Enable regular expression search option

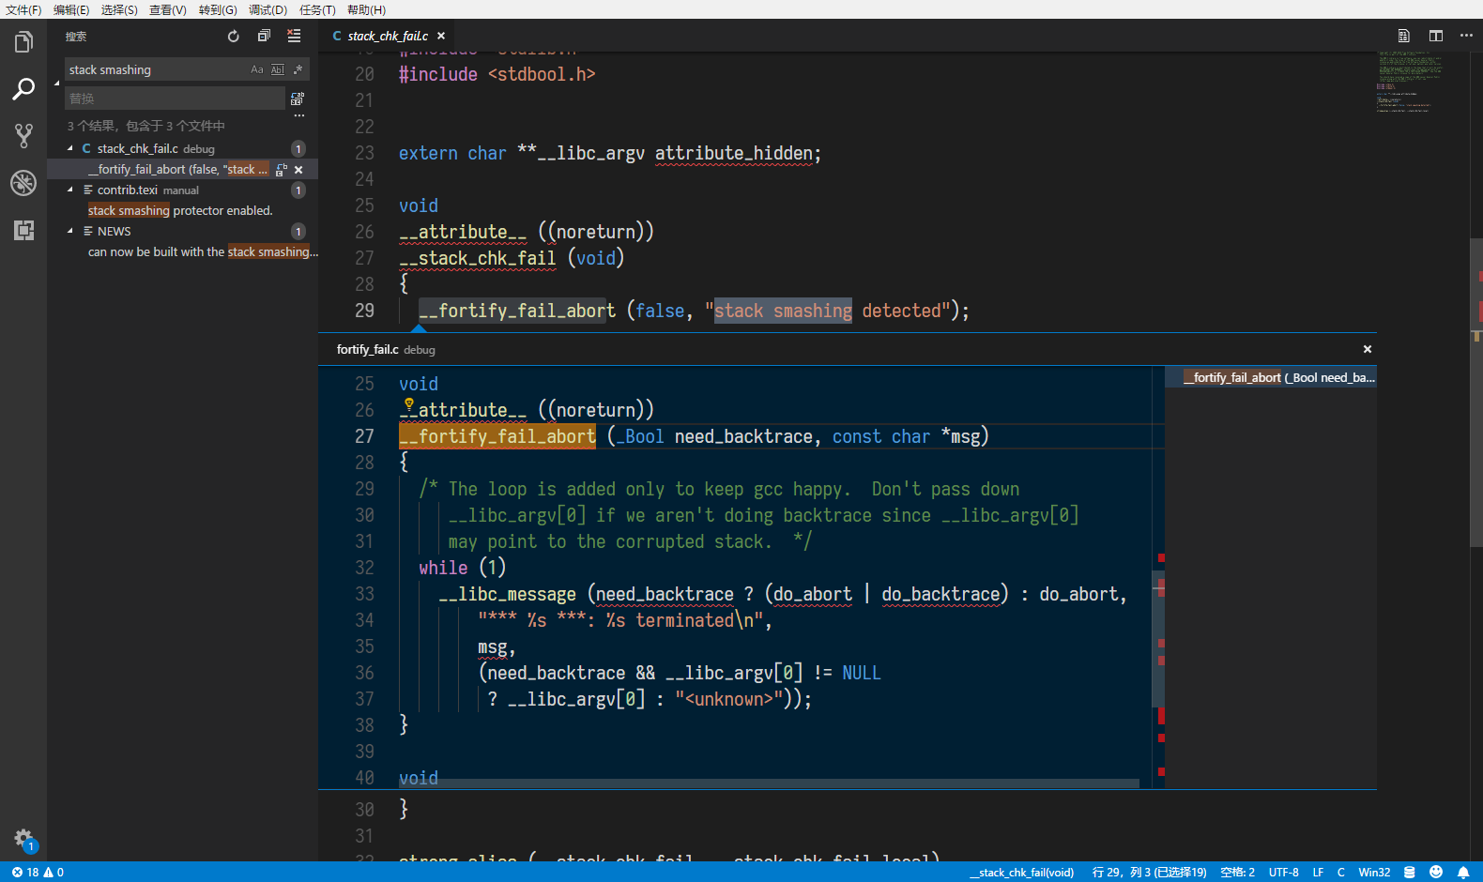click(298, 69)
